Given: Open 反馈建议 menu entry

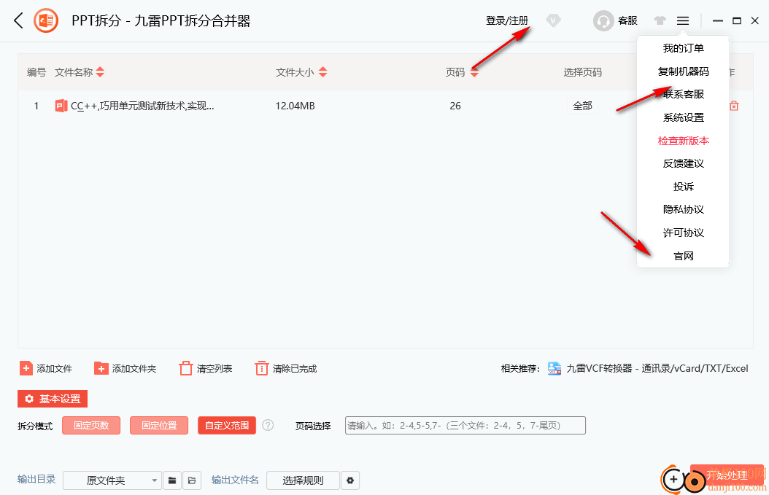Looking at the screenshot, I should click(x=683, y=163).
